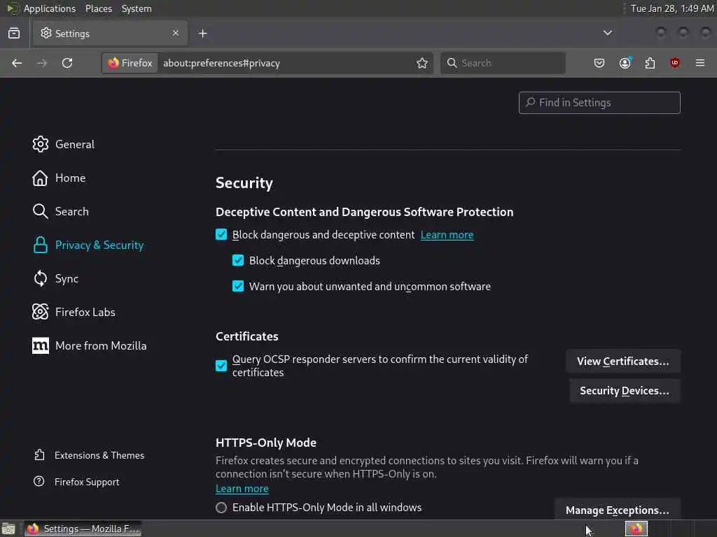The height and width of the screenshot is (537, 717).
Task: Go to the General settings section
Action: click(x=74, y=144)
